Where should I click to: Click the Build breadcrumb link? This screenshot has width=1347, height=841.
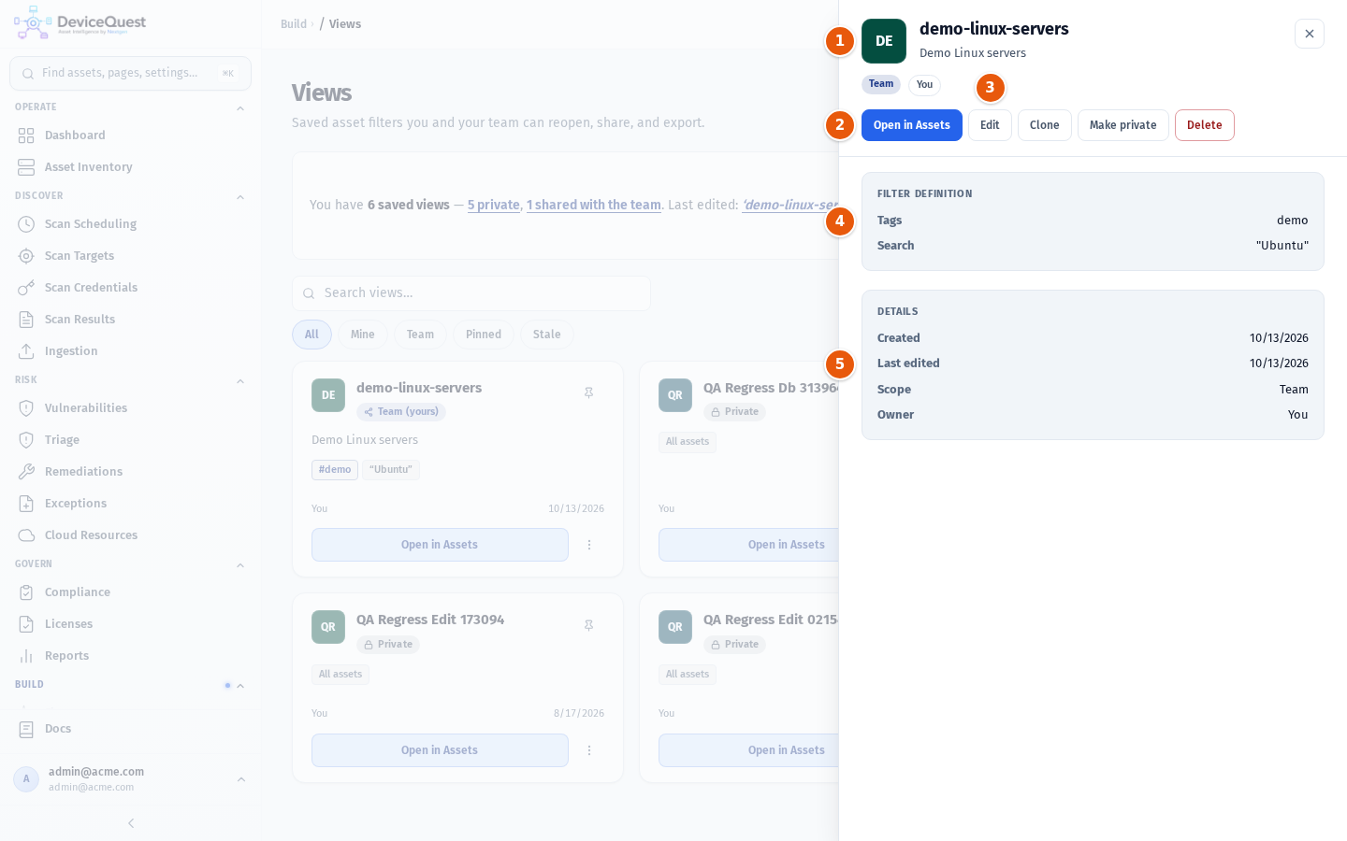tap(294, 24)
